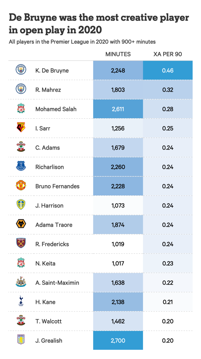Click the MINUTES column header
201x359 pixels.
(118, 54)
